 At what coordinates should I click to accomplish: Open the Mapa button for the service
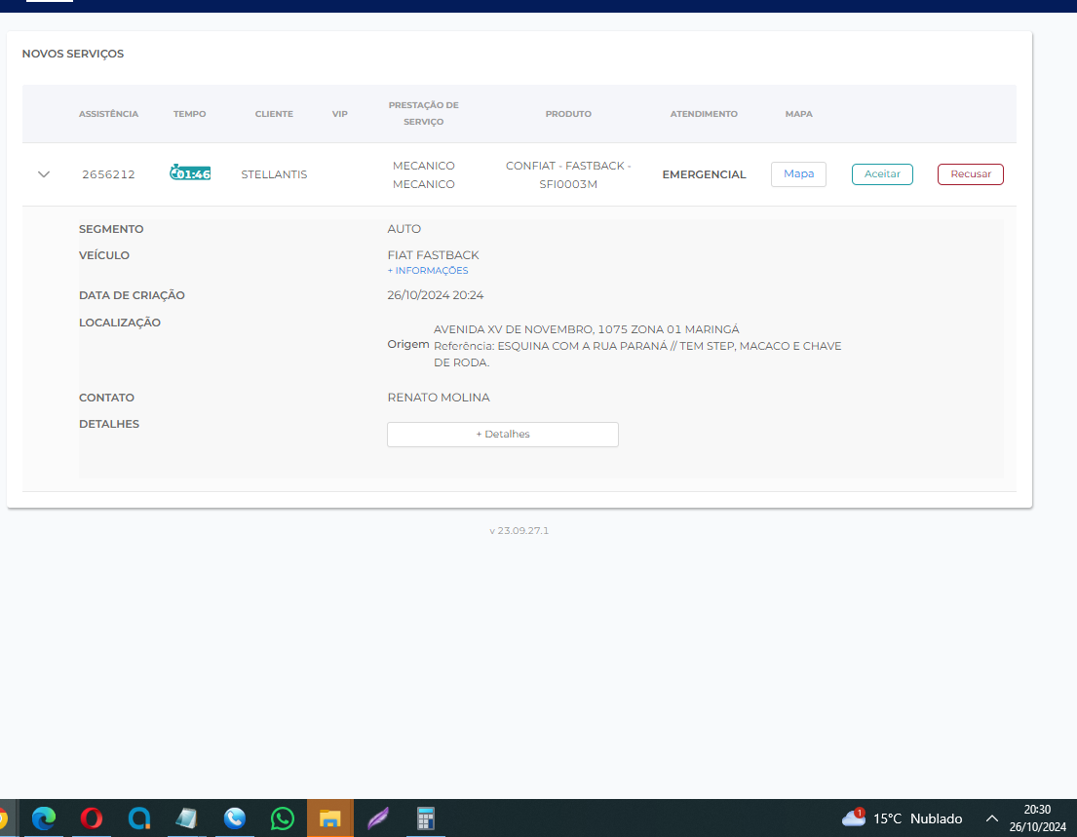coord(798,174)
